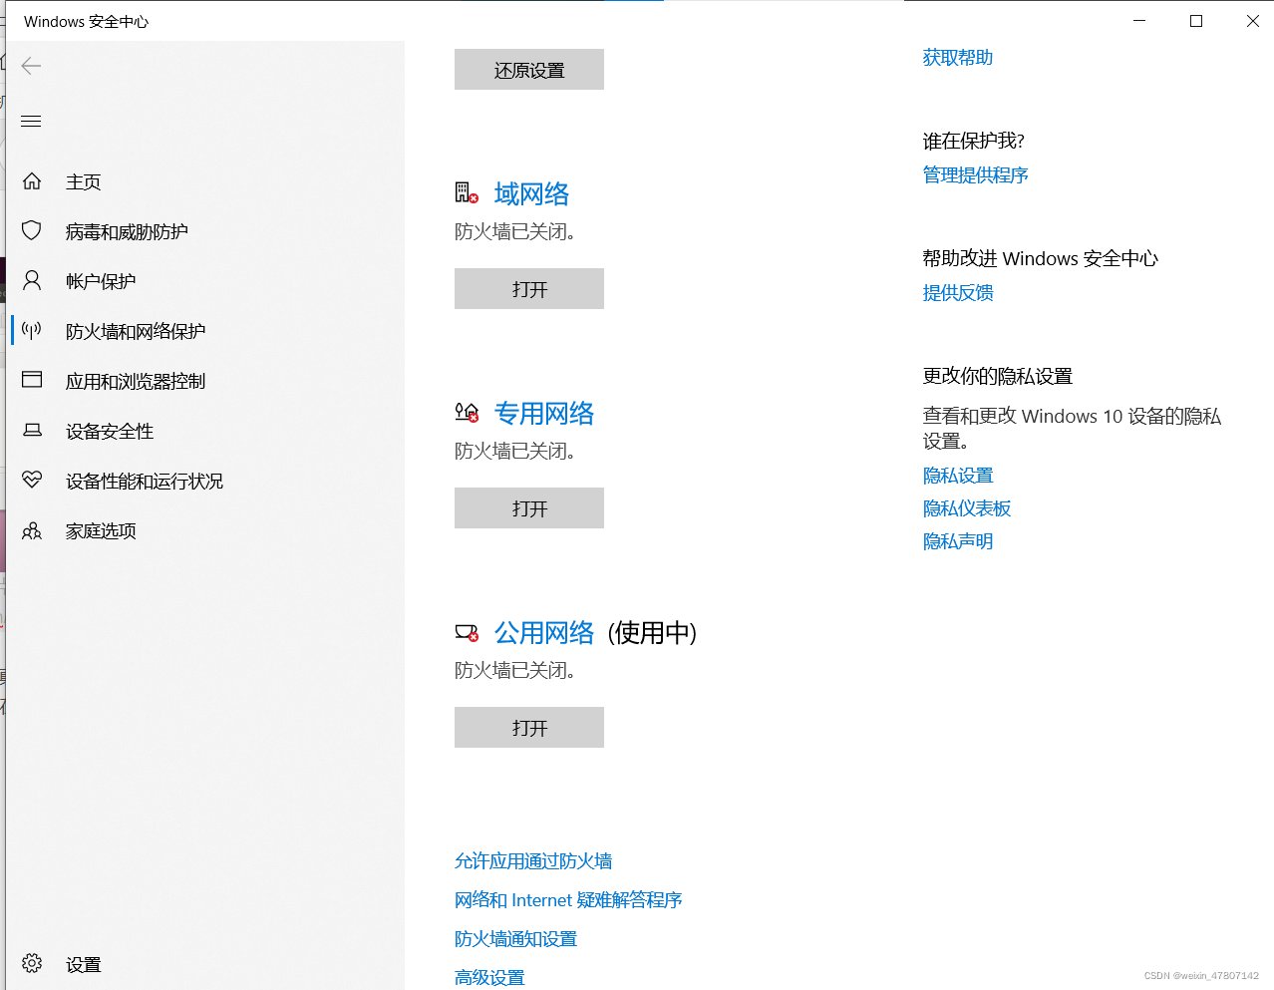Click the shield icon for 病毒和威胁防护
Screen dimensions: 1274x990
coord(32,231)
